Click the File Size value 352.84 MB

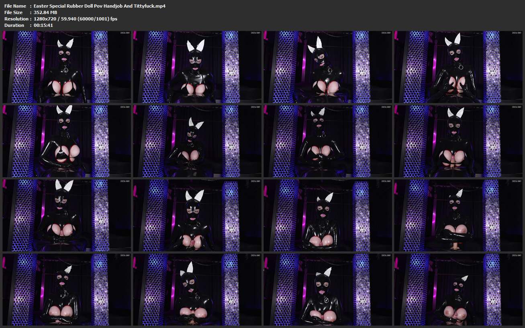tap(45, 12)
